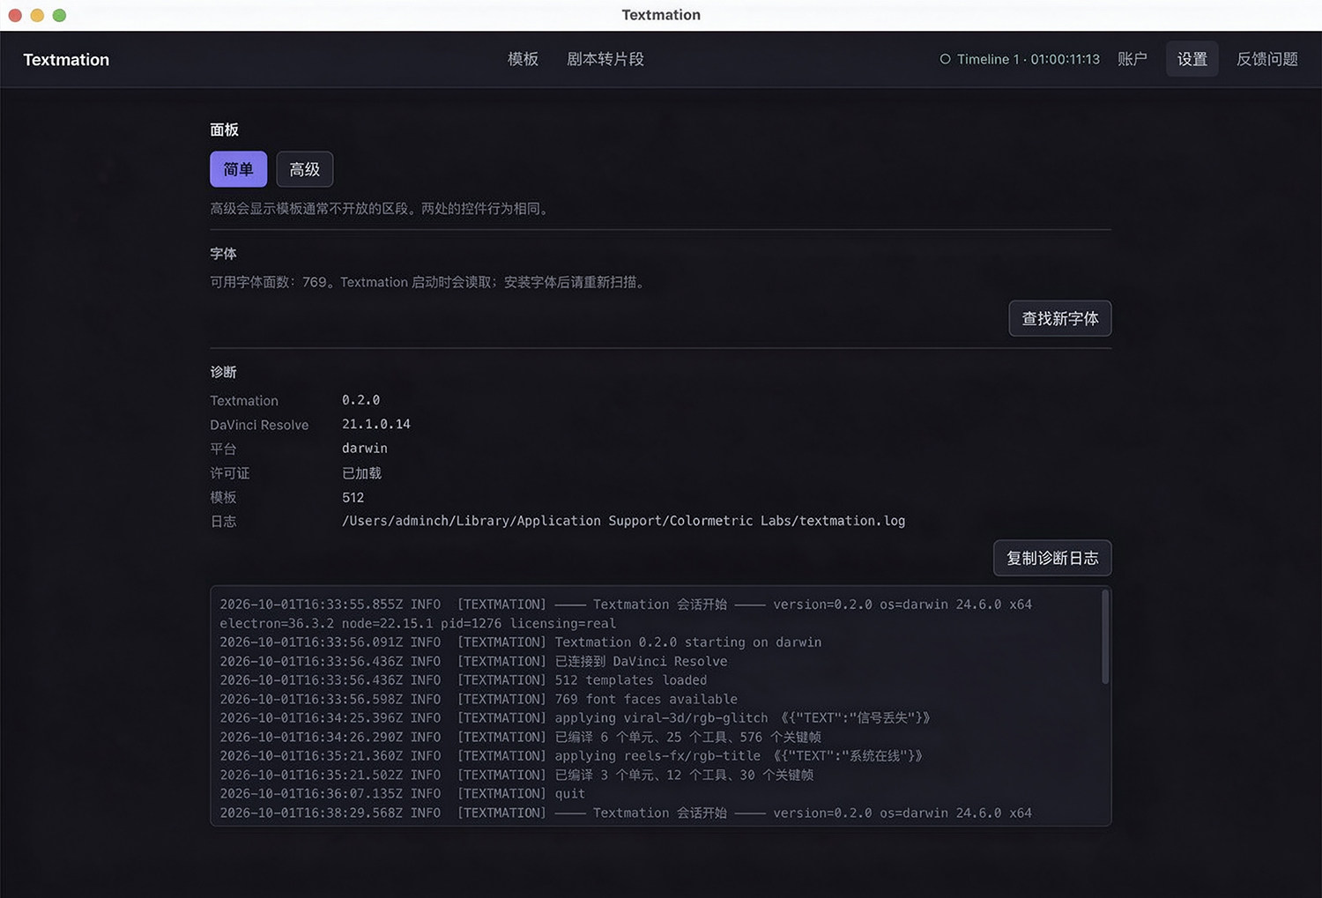1322x898 pixels.
Task: Select DaVinci Resolve version 21.1.0.14
Action: [x=376, y=424]
